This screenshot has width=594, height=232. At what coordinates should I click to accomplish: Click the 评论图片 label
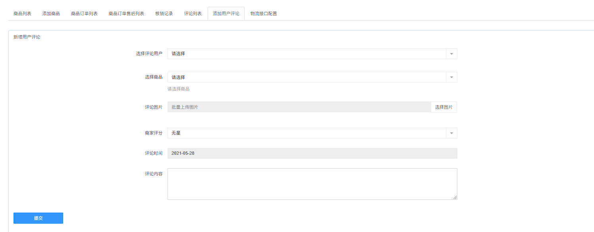click(x=154, y=107)
